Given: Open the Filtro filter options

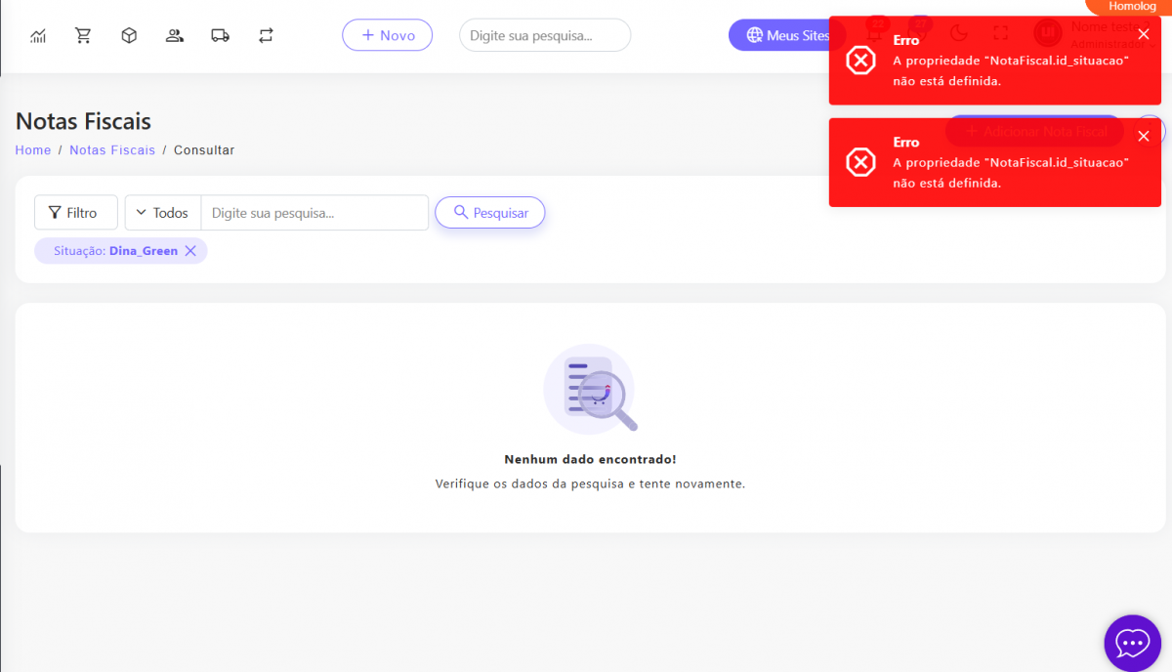Looking at the screenshot, I should [x=75, y=213].
